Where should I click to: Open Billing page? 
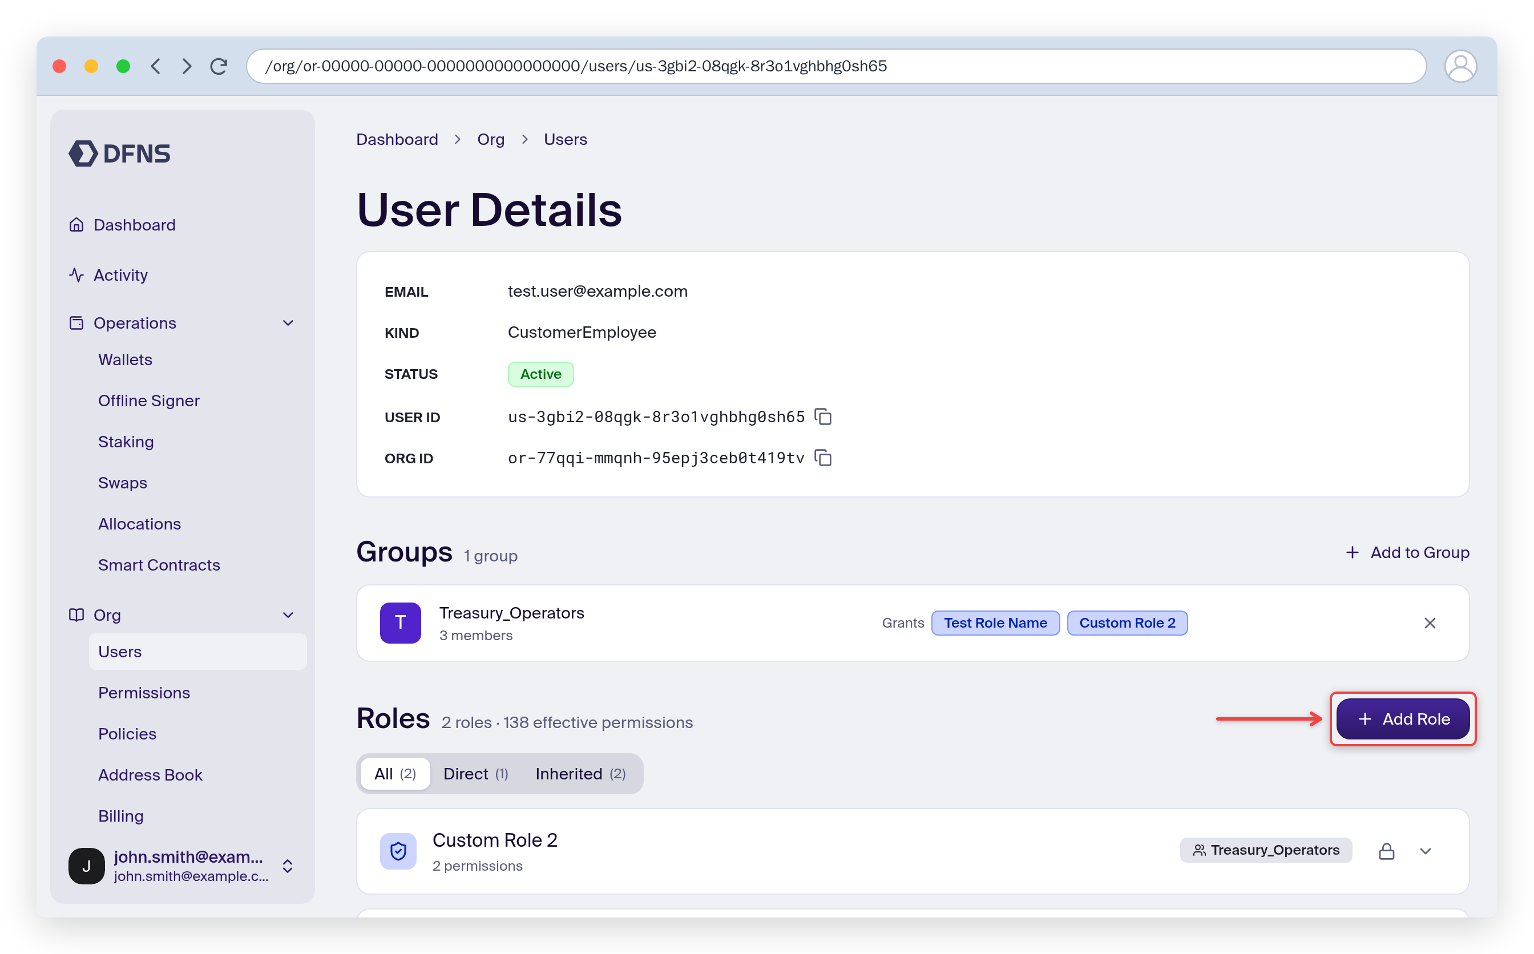(120, 816)
